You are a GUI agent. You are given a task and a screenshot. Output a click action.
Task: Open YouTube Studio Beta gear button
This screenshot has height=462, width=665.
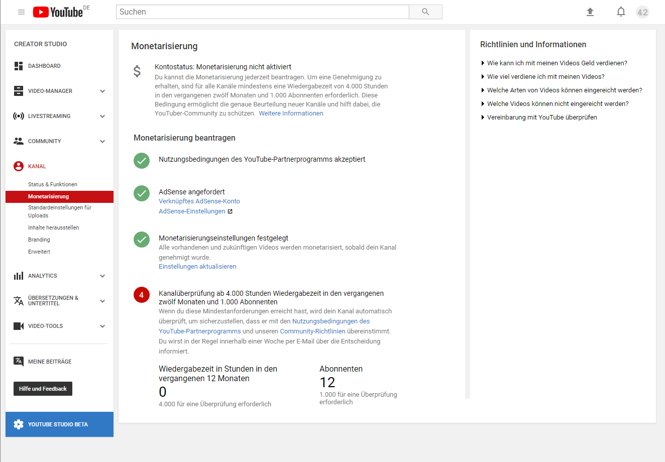(19, 424)
